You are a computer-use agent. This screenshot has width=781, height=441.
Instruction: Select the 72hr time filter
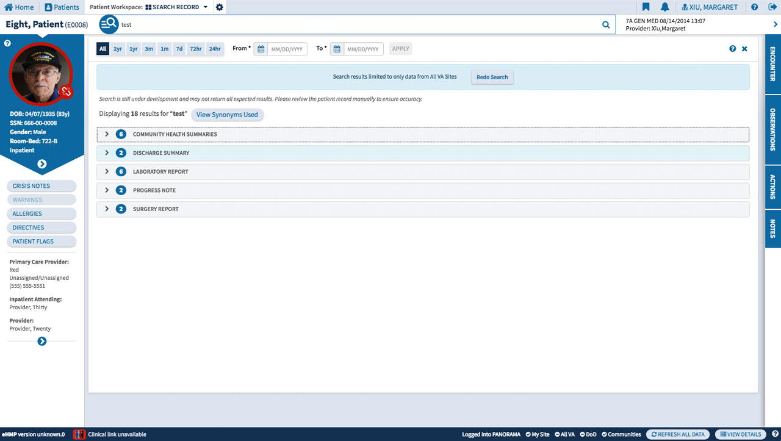(196, 49)
